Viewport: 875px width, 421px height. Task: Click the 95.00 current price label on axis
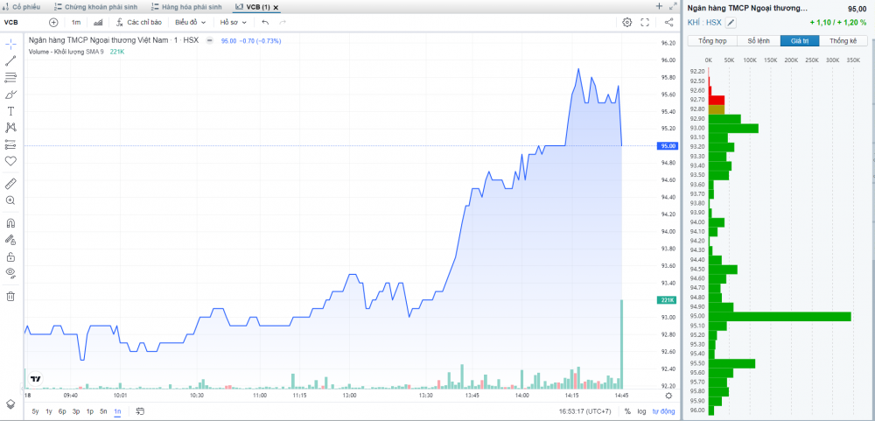tap(668, 145)
